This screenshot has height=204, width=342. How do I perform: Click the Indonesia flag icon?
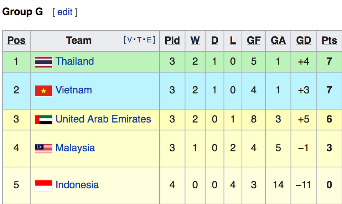click(x=43, y=185)
